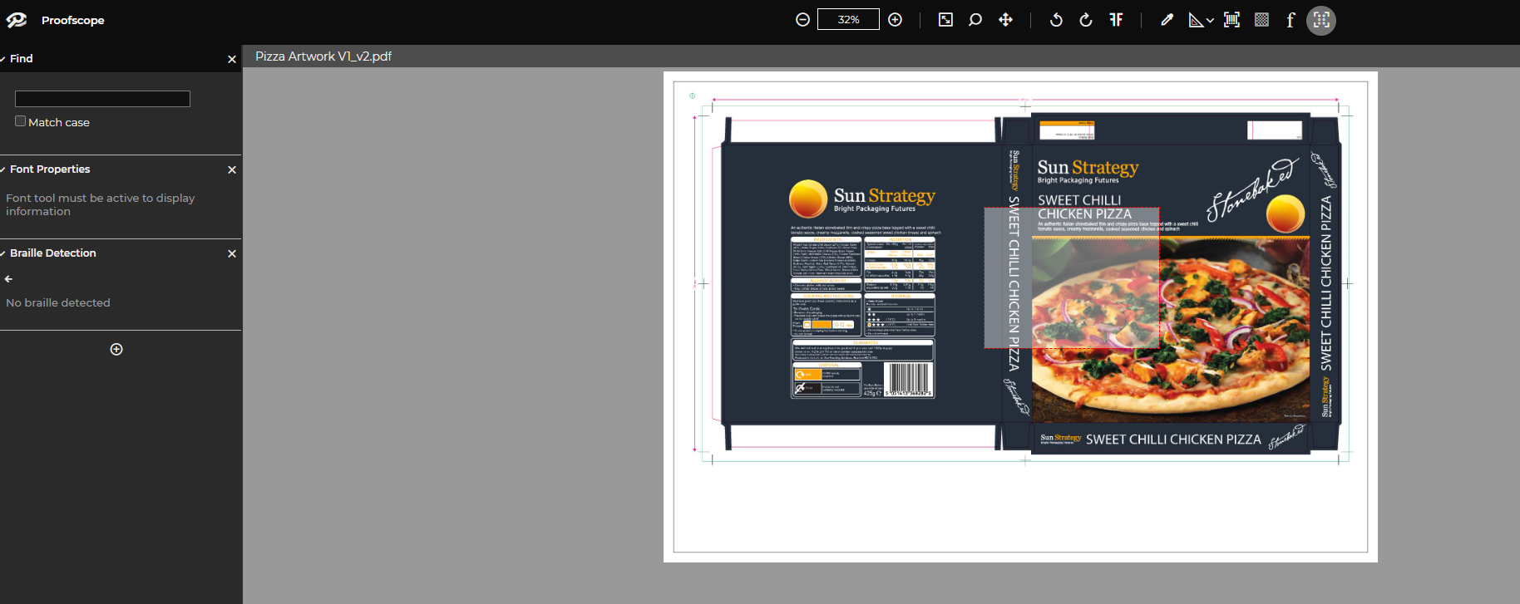Viewport: 1520px width, 604px height.
Task: Select the eyedropper densitometer tool
Action: click(1167, 20)
